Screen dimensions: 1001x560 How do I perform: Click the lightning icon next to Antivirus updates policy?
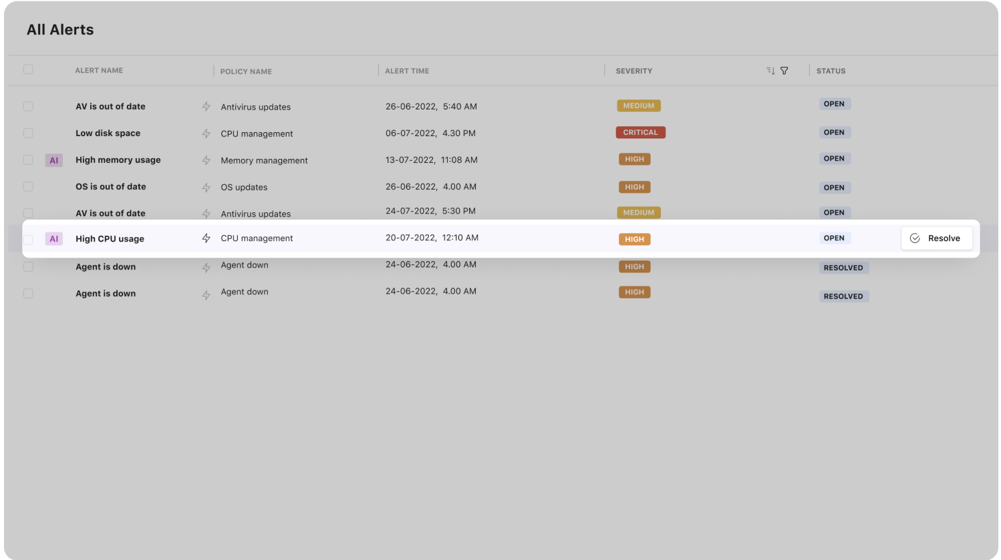coord(206,107)
